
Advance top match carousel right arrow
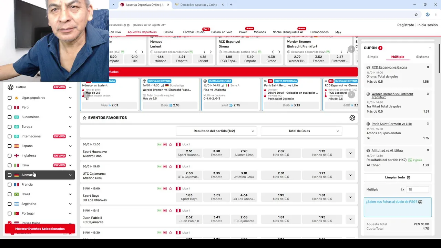[351, 49]
